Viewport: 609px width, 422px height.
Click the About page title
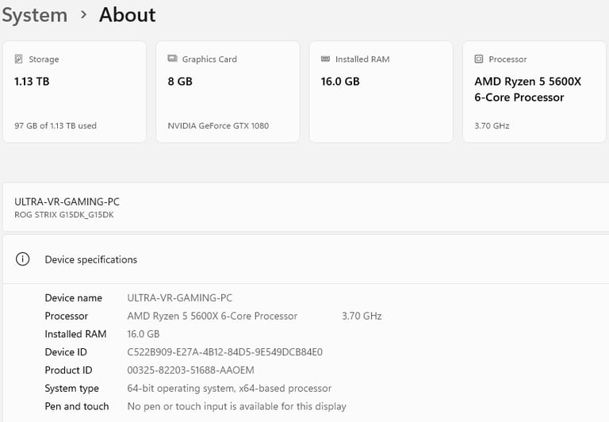click(128, 15)
